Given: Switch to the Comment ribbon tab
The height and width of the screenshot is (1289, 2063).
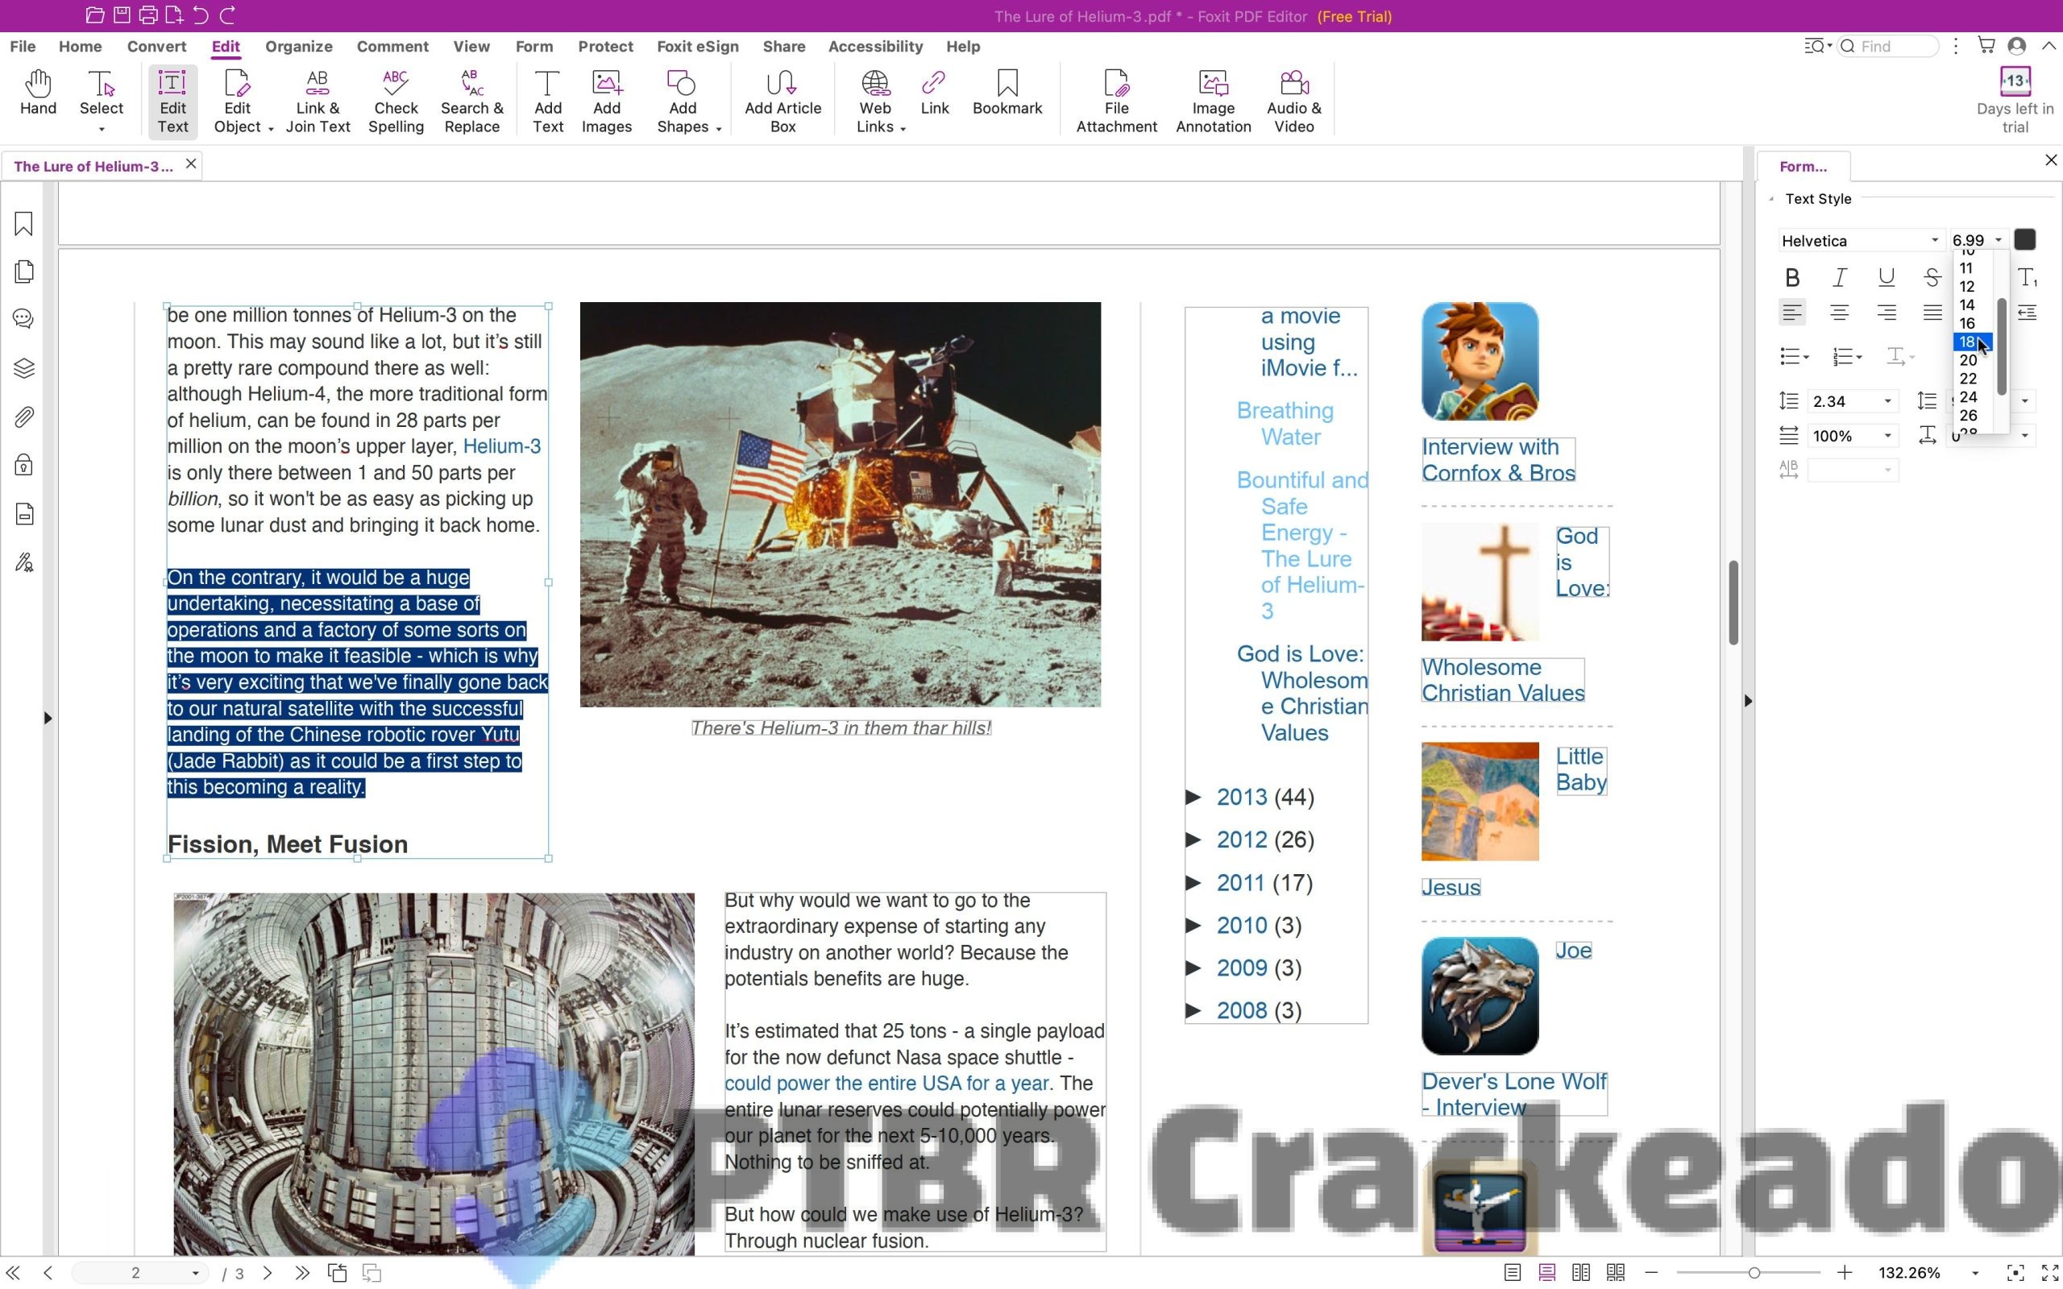Looking at the screenshot, I should tap(392, 46).
